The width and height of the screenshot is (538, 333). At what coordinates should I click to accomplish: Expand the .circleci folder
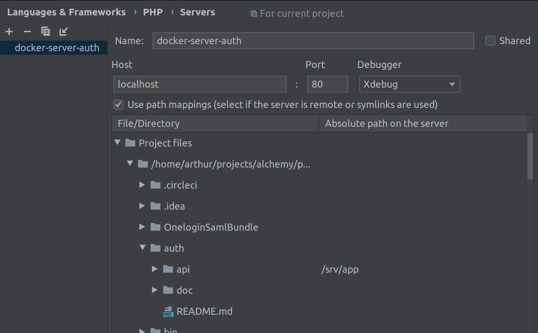(x=142, y=185)
